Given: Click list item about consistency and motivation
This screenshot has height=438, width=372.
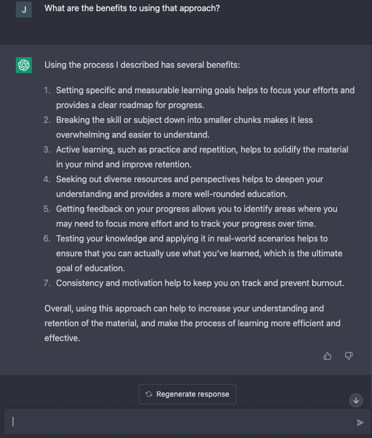Looking at the screenshot, I should [x=200, y=283].
